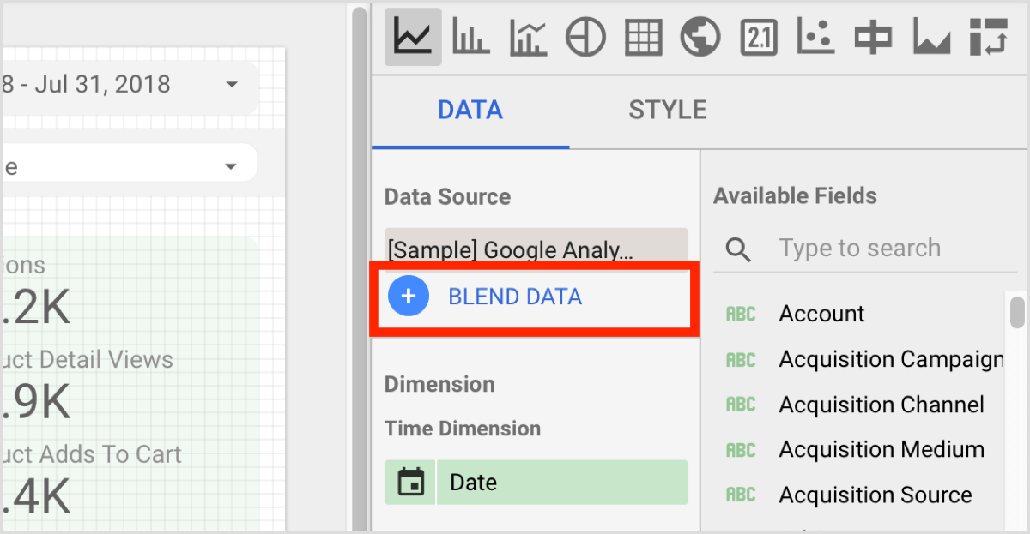
Task: Focus the Type to search field
Action: tap(864, 249)
